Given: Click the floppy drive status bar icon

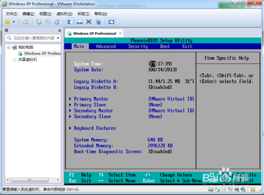Looking at the screenshot, I should click(x=223, y=189).
